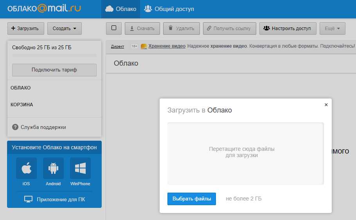The height and width of the screenshot is (220, 356).
Task: Switch to the Облако tab
Action: click(x=121, y=9)
